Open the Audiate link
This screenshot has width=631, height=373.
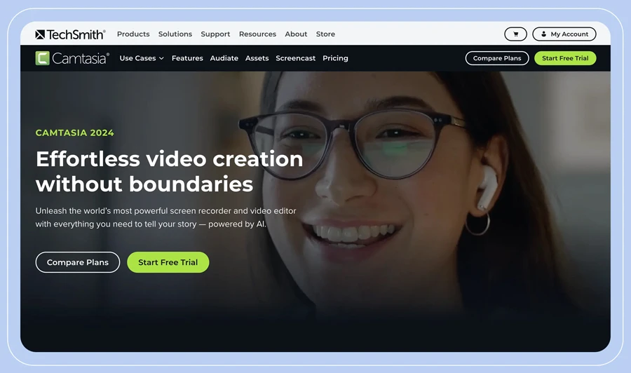coord(224,58)
